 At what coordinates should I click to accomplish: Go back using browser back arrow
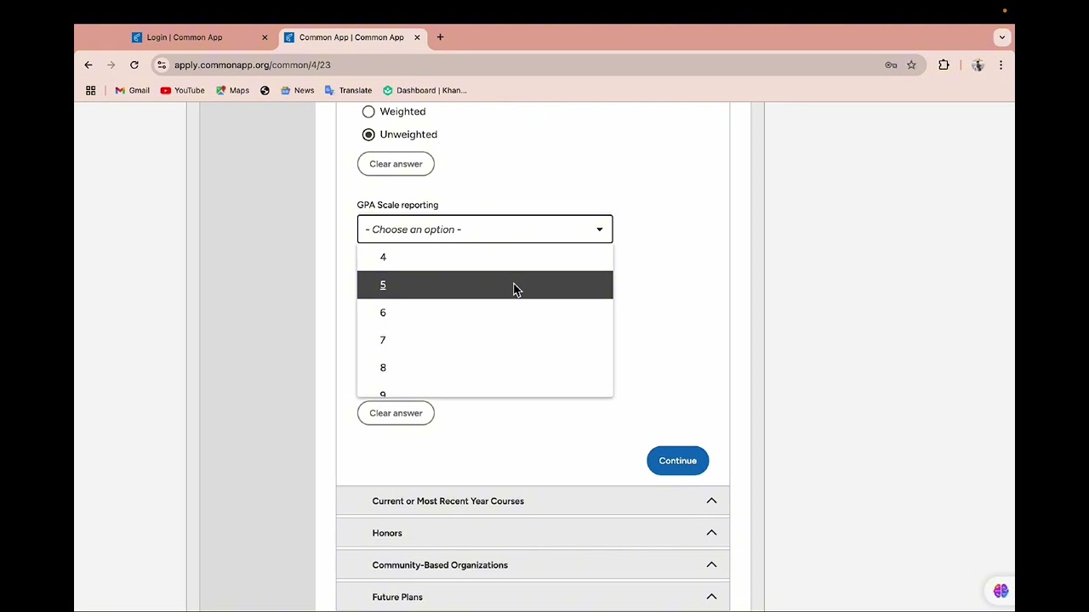click(88, 65)
